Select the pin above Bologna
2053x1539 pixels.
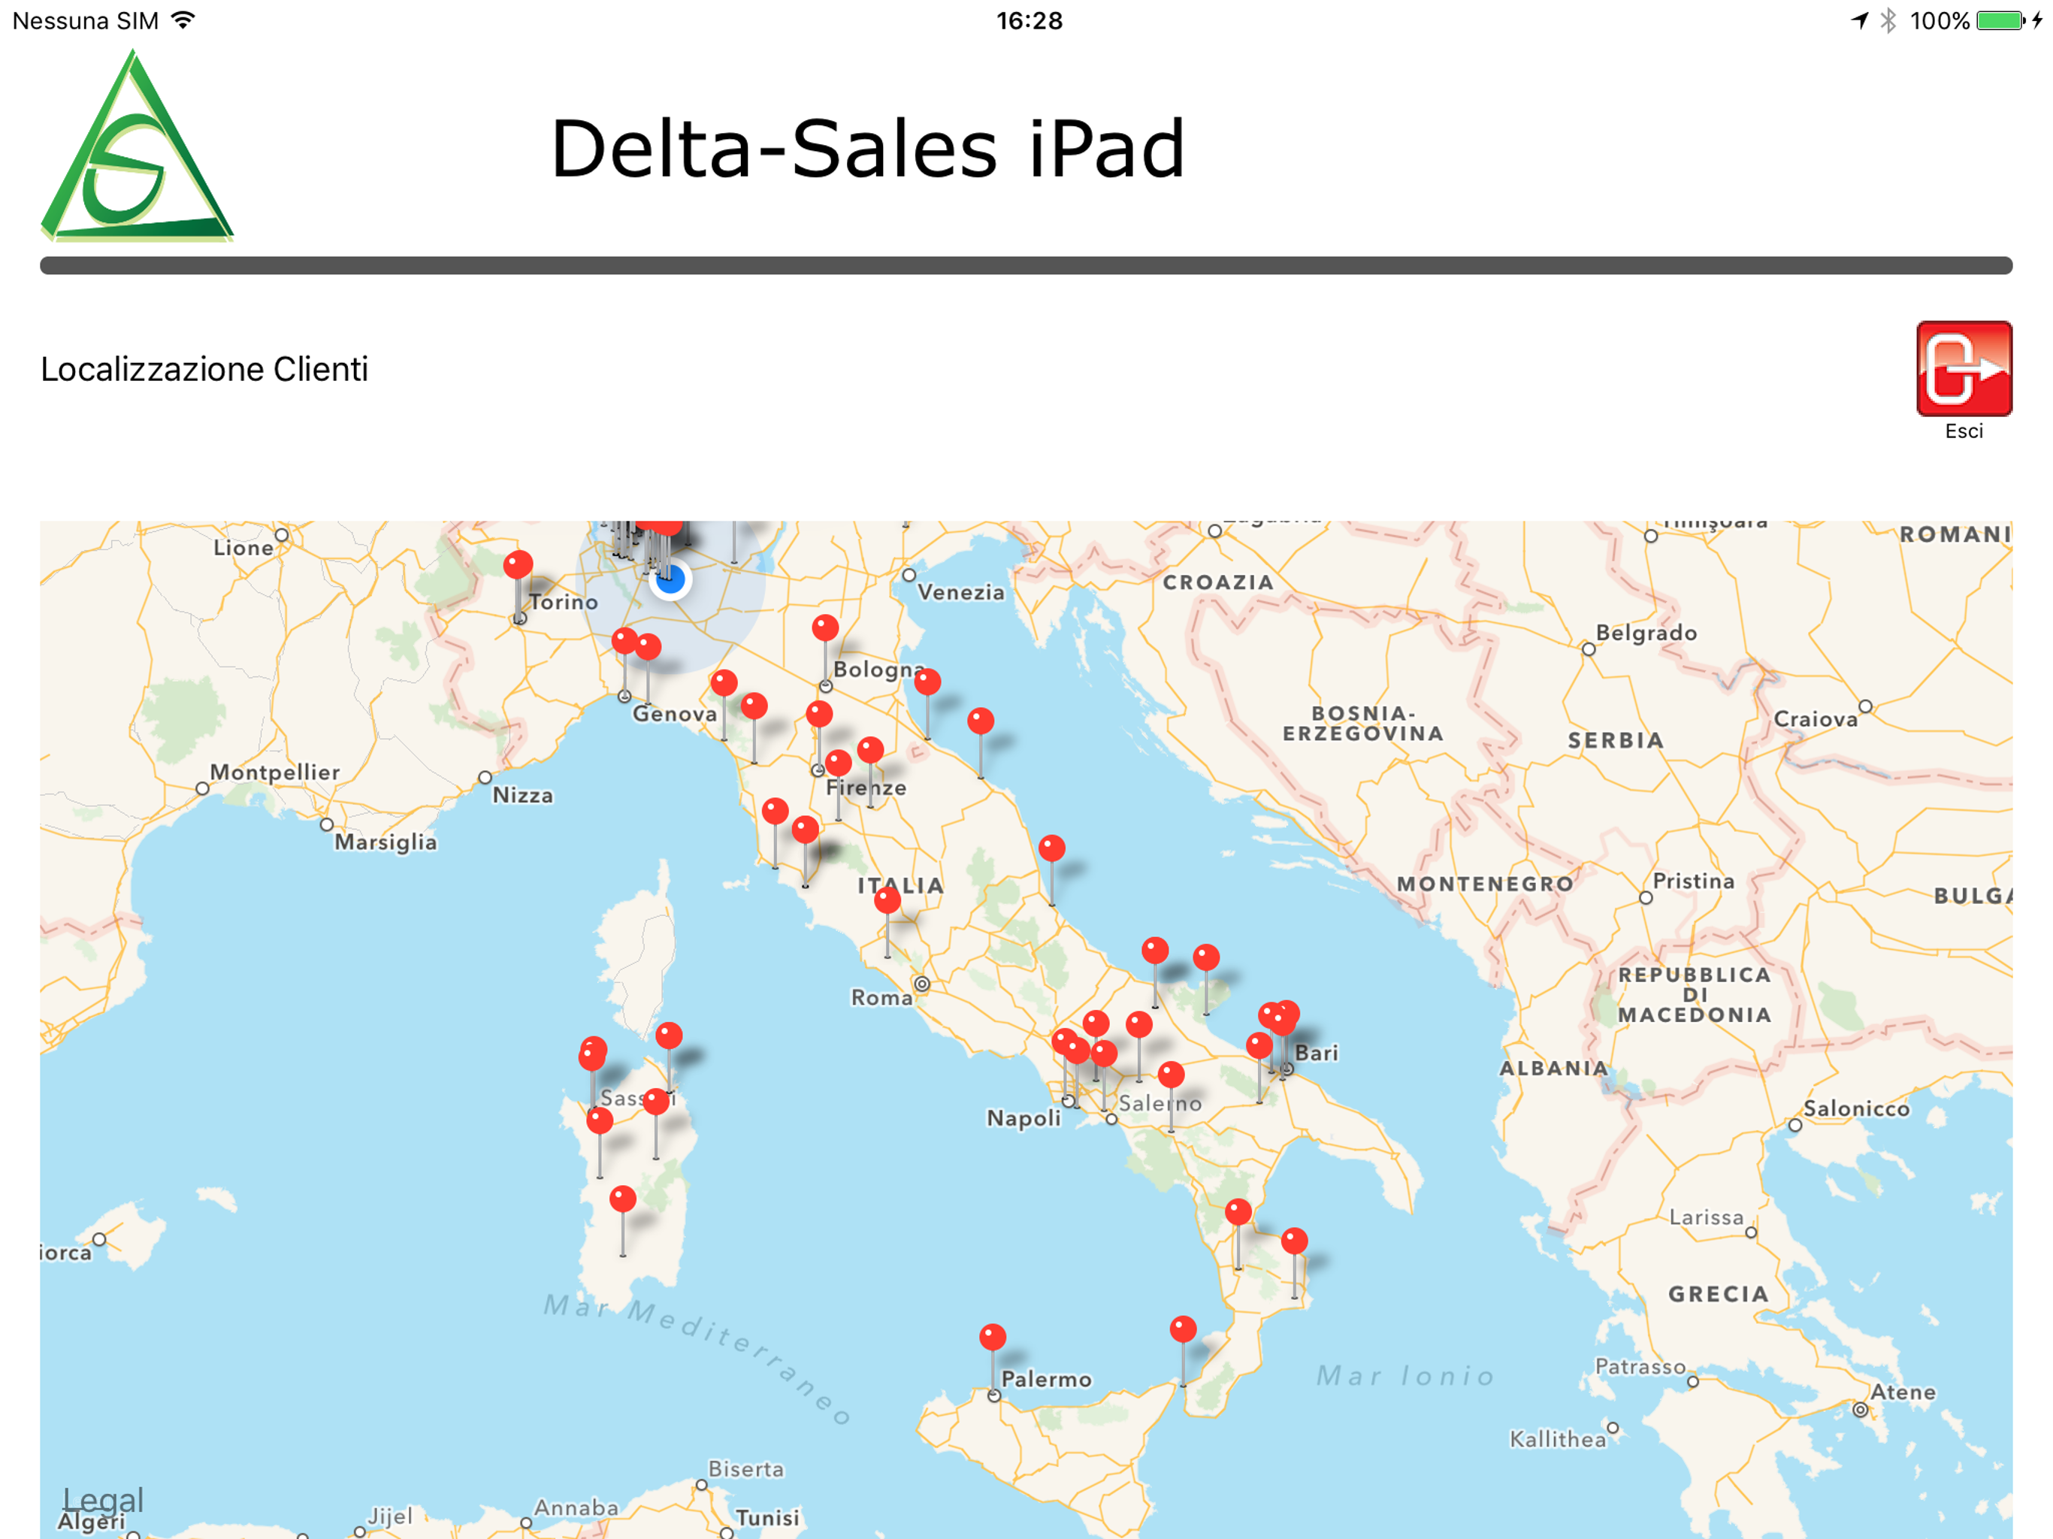[x=825, y=628]
